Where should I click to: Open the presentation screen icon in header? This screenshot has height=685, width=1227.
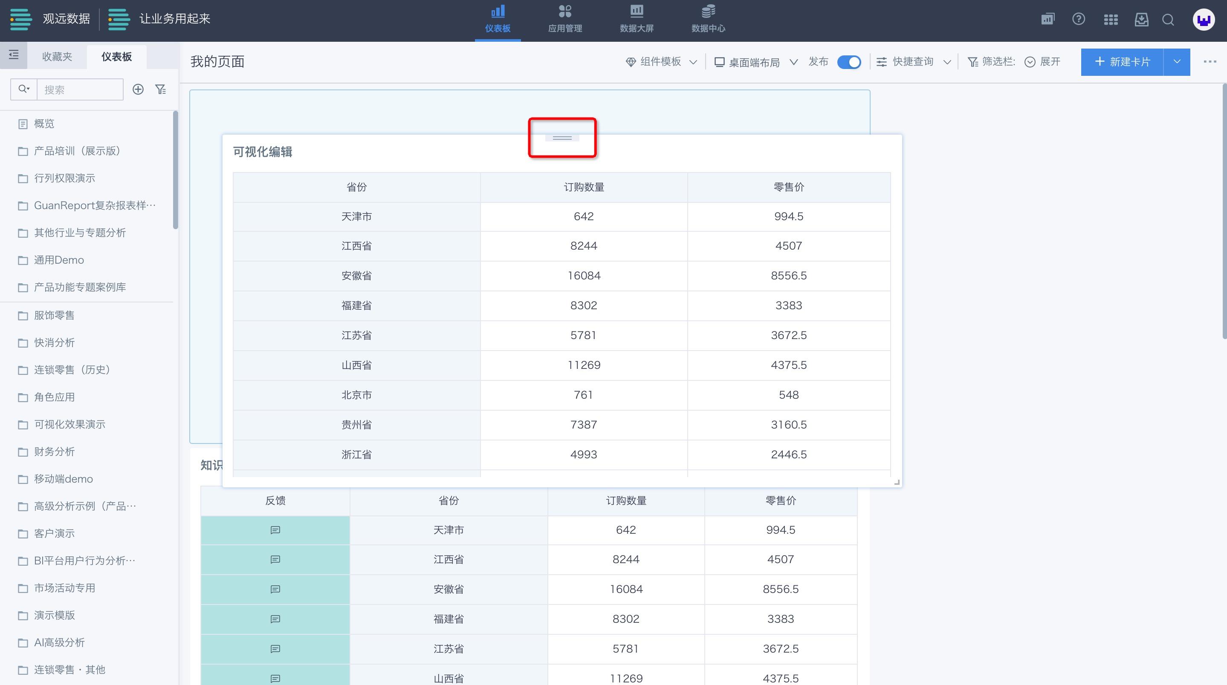1048,20
